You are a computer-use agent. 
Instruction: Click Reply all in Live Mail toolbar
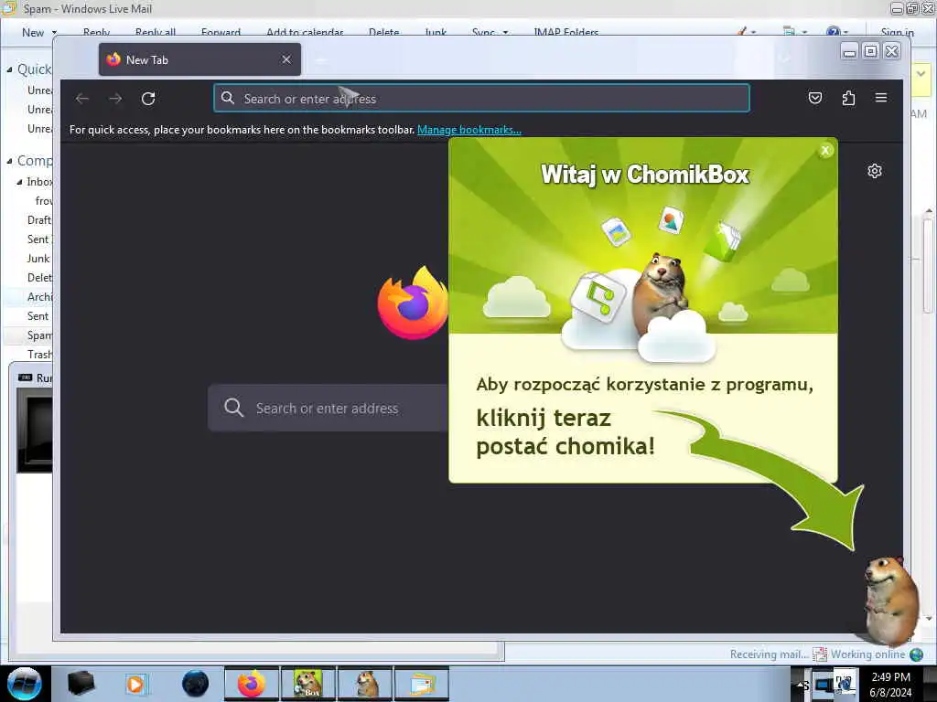coord(156,32)
